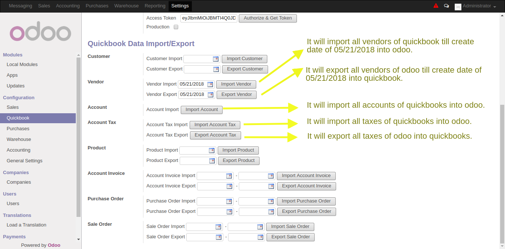Viewport: 505px width, 249px height.
Task: Click the Import Product button
Action: tap(238, 151)
